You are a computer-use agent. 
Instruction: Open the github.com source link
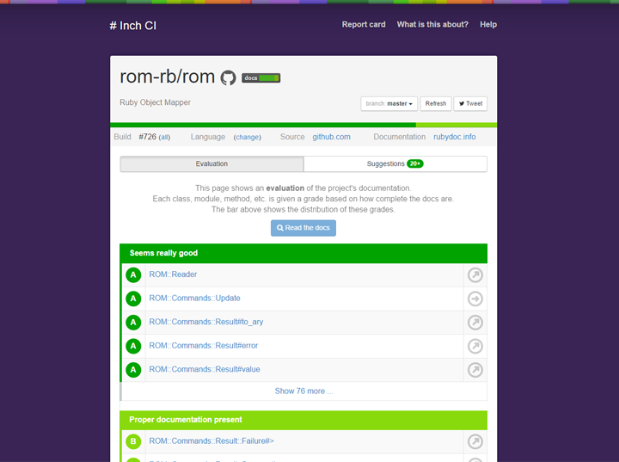click(x=331, y=137)
